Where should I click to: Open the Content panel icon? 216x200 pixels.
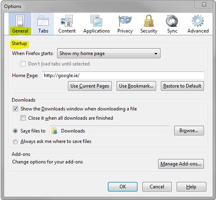[67, 21]
